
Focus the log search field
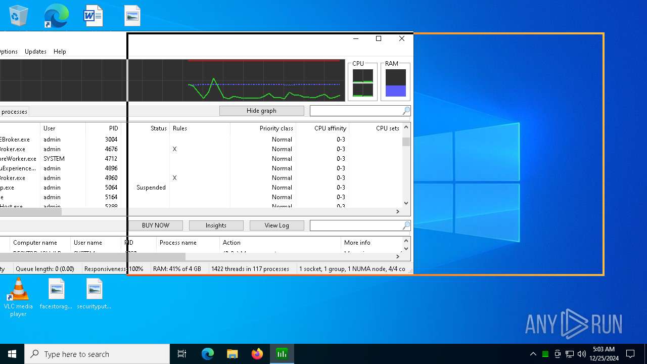pos(356,225)
